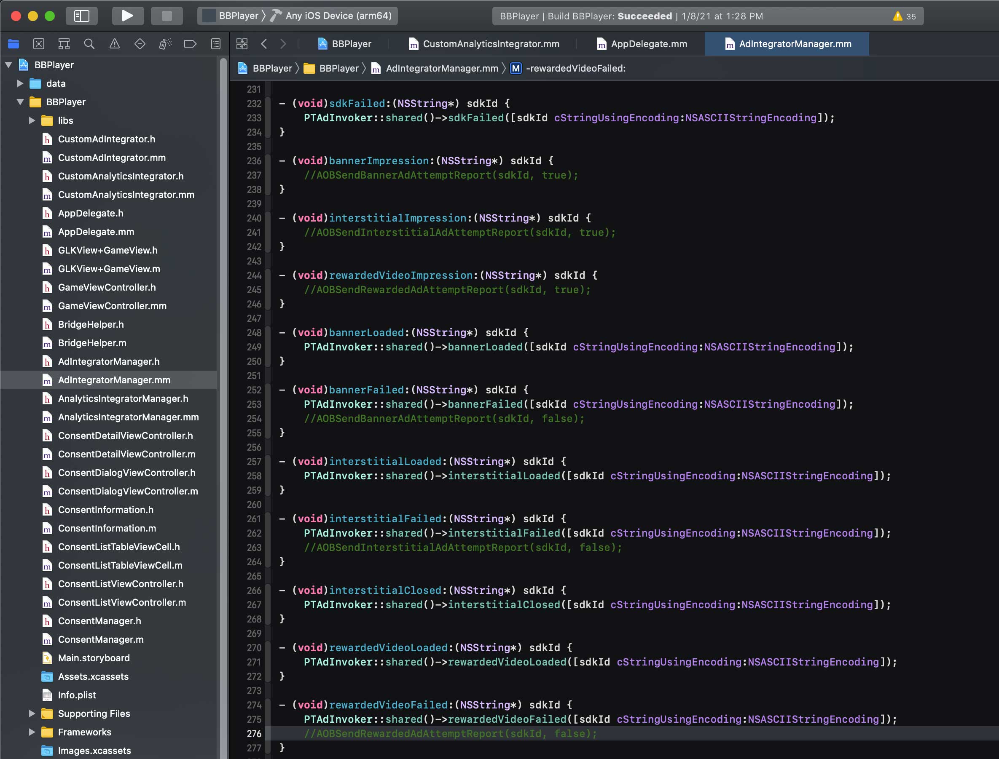Switch to AppDelegate.mm tab
This screenshot has height=759, width=999.
click(642, 44)
